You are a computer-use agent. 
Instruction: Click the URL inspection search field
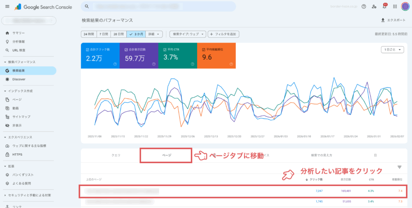click(158, 6)
